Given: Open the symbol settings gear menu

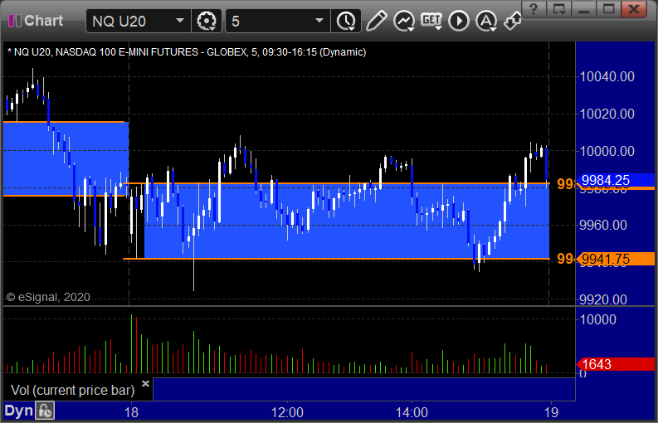Looking at the screenshot, I should 207,21.
